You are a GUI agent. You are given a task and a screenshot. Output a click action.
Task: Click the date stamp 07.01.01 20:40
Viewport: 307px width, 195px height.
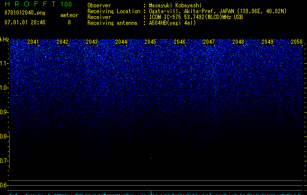tap(25, 22)
